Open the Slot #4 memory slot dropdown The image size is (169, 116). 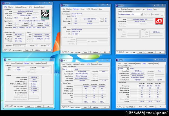[x=124, y=69]
